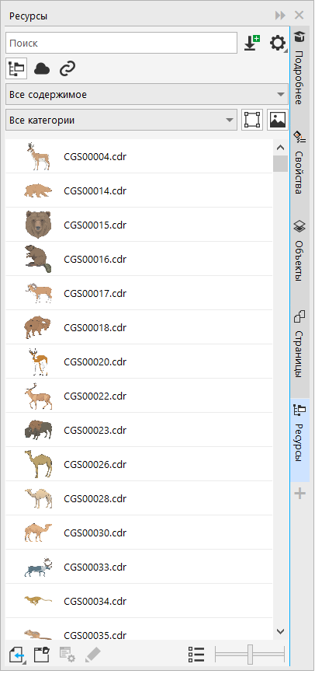Screen dimensions: 315x674
Task: Select the linked content chain icon
Action: (x=67, y=68)
